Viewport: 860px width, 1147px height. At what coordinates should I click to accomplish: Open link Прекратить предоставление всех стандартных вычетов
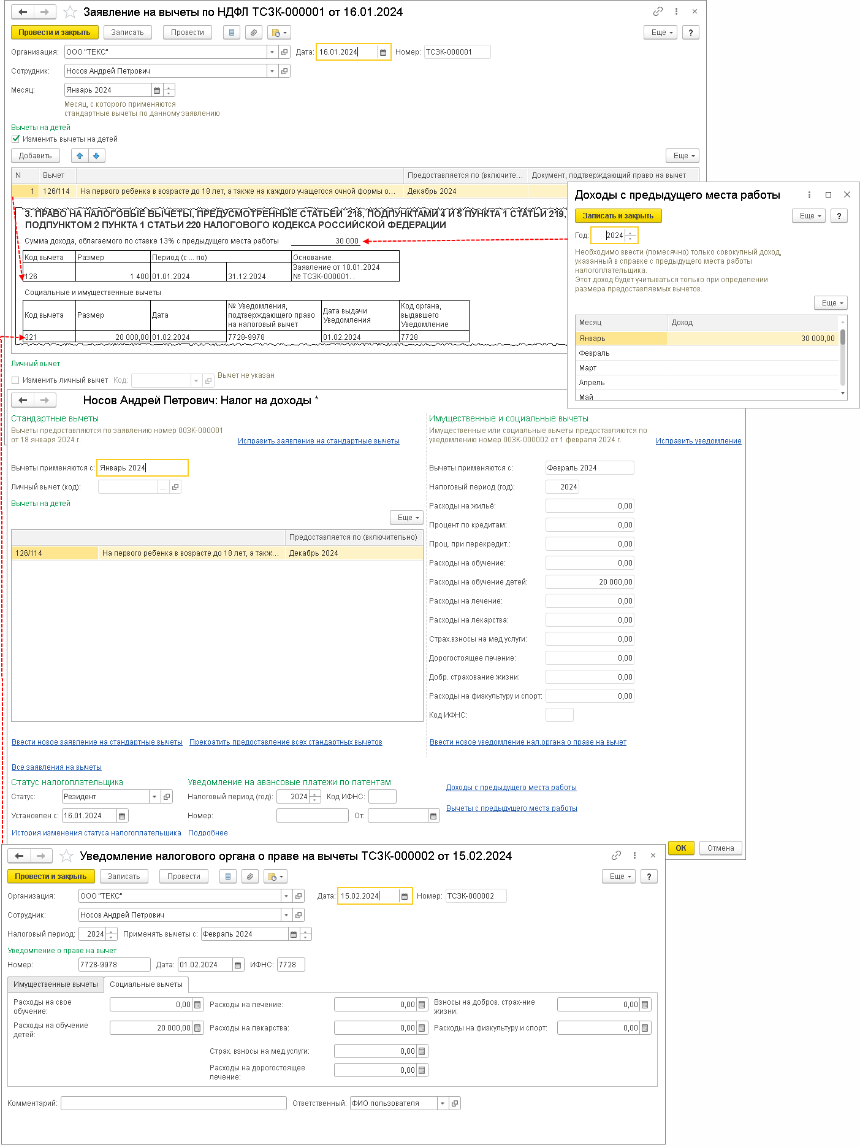tap(286, 742)
